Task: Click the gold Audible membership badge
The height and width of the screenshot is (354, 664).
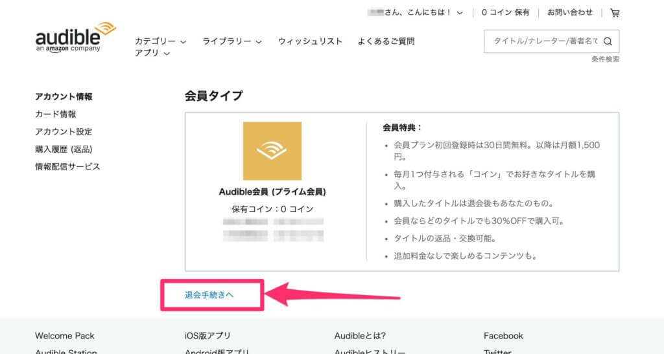Action: point(272,151)
